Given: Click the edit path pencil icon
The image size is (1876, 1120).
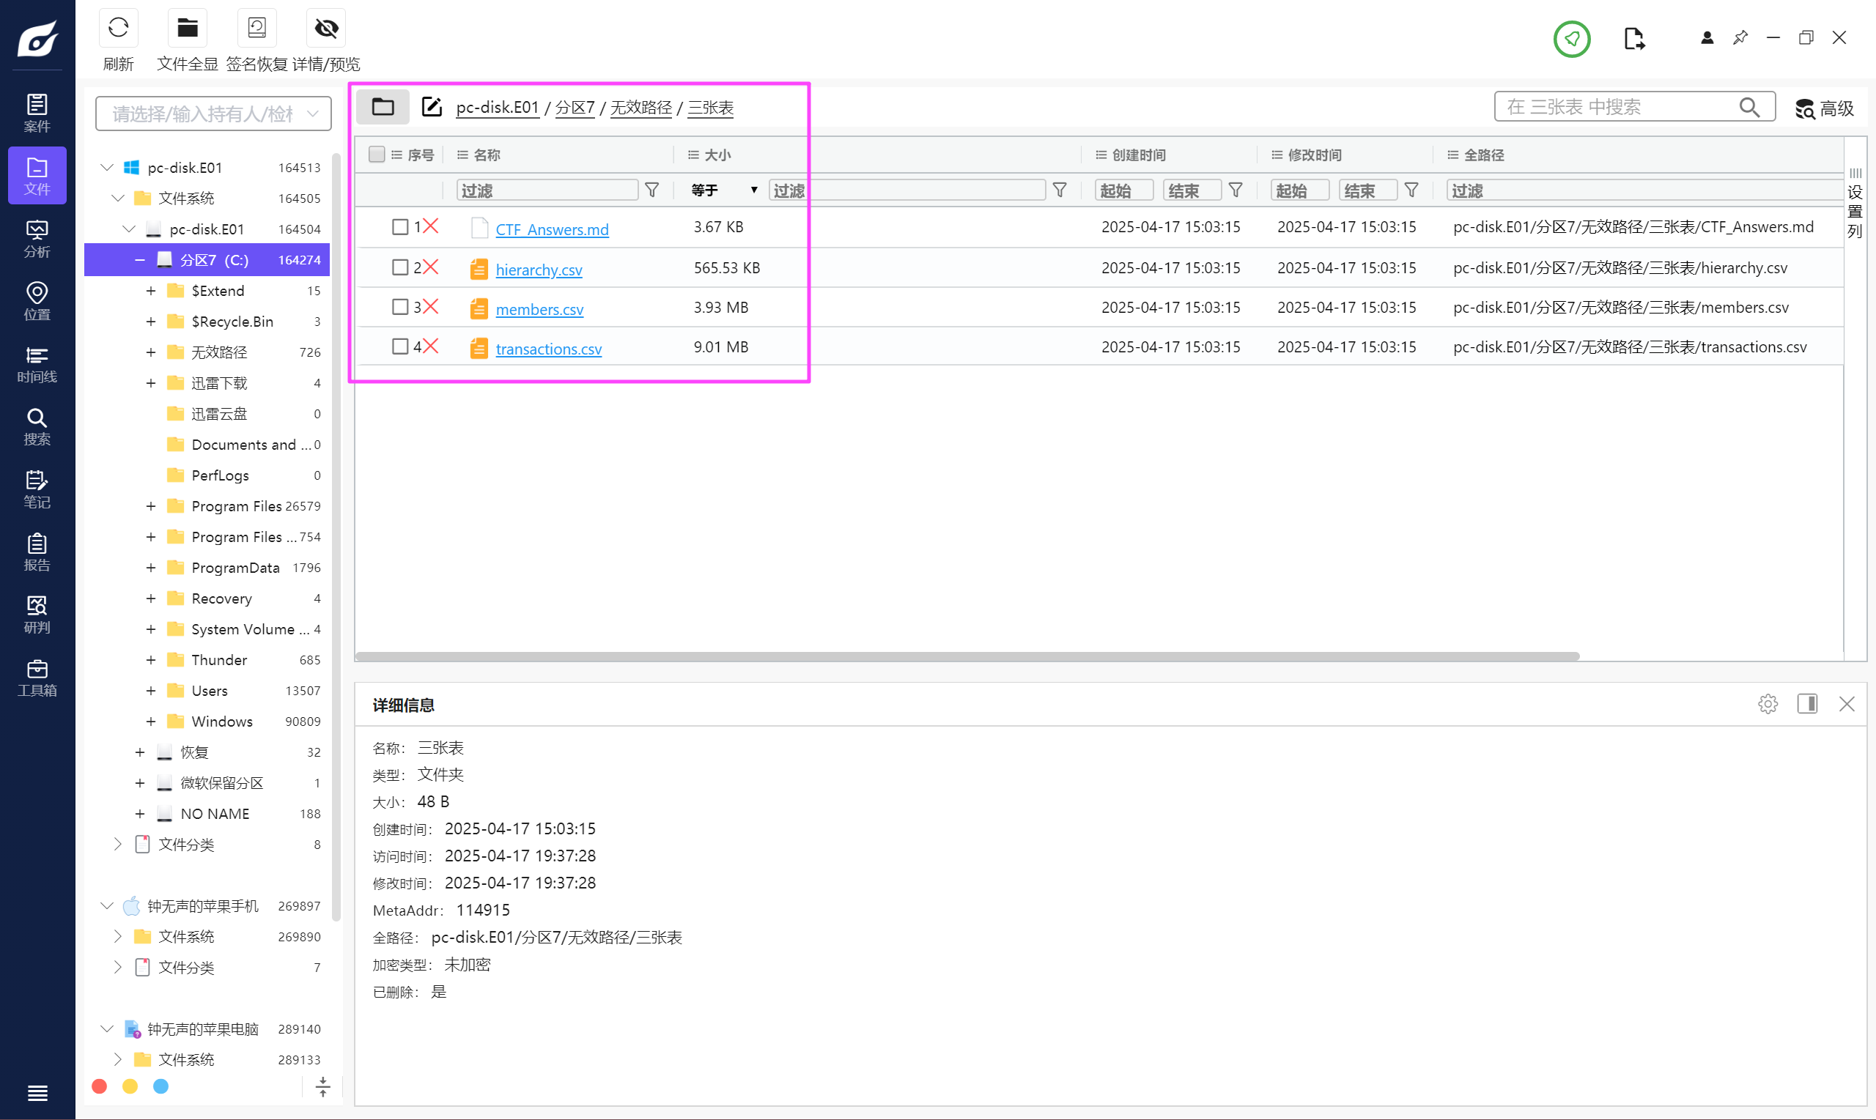Looking at the screenshot, I should point(431,107).
